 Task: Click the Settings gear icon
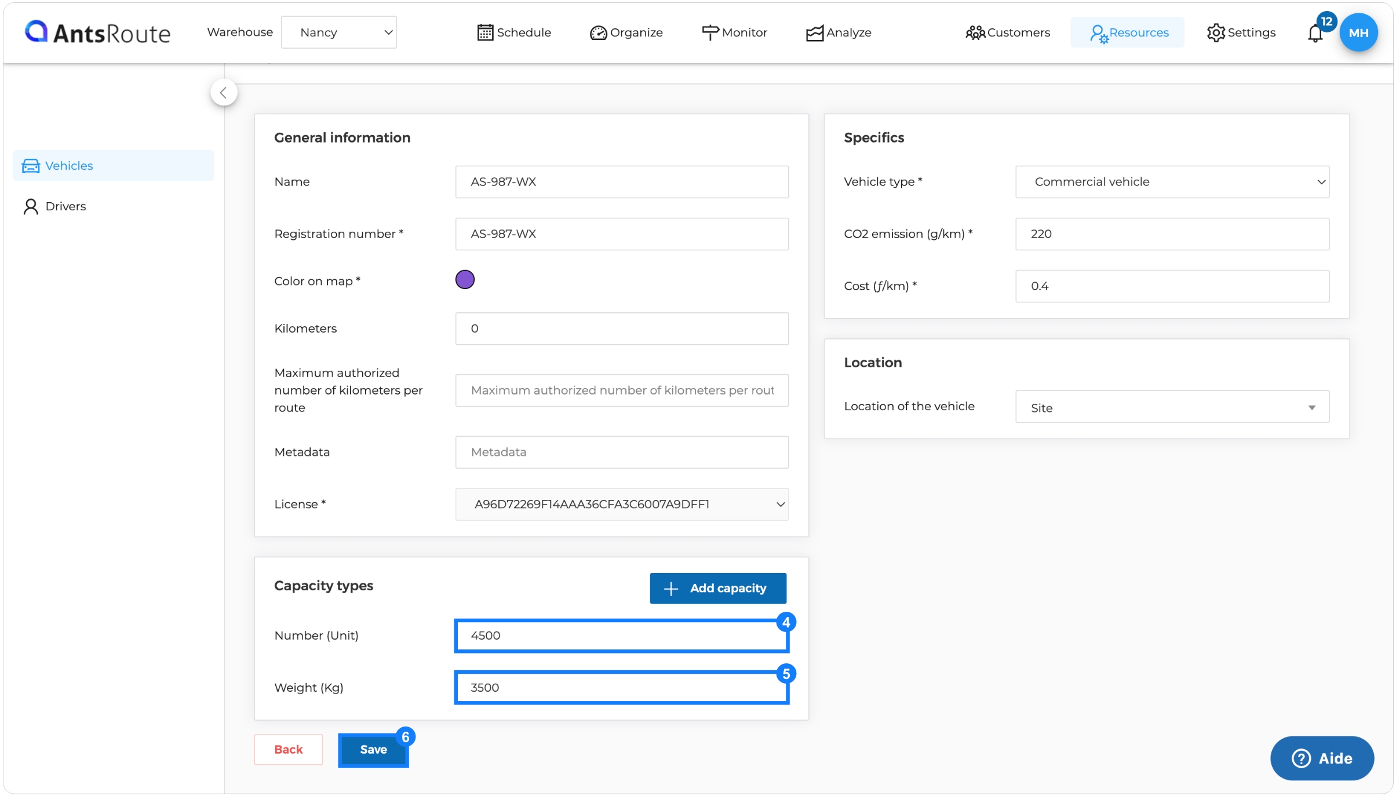(1216, 33)
